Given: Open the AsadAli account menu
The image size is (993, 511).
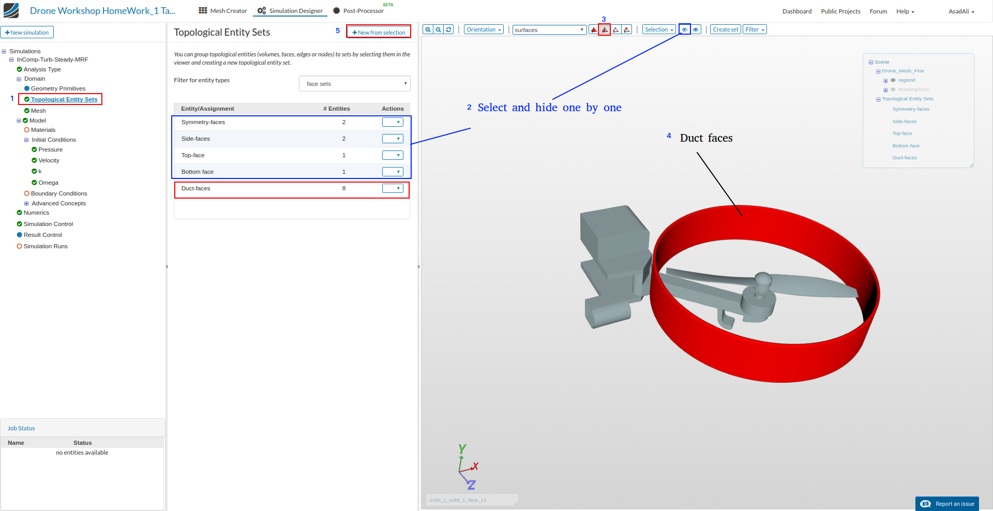Looking at the screenshot, I should (x=961, y=11).
